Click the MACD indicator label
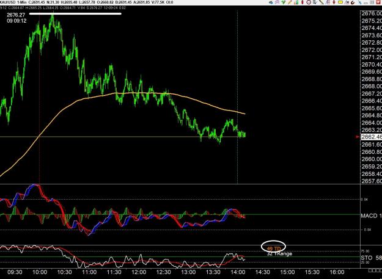The width and height of the screenshot is (382, 279). click(x=371, y=216)
